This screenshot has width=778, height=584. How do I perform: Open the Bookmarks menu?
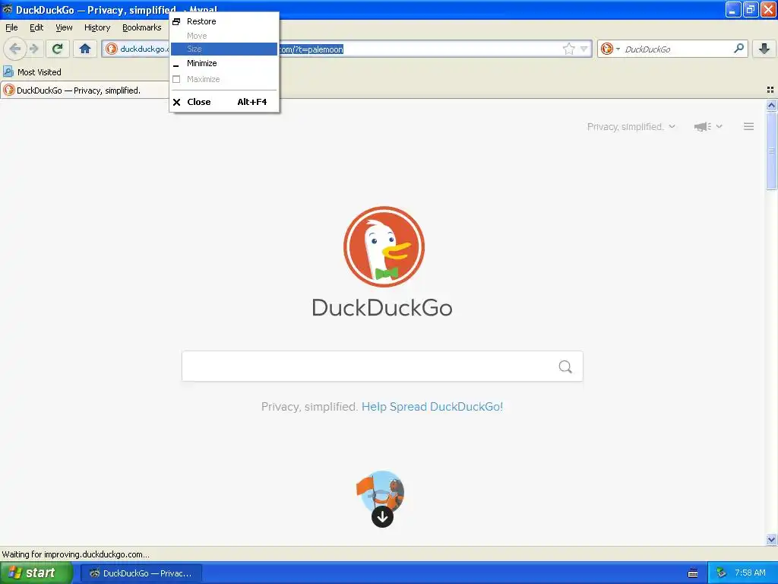click(x=141, y=28)
